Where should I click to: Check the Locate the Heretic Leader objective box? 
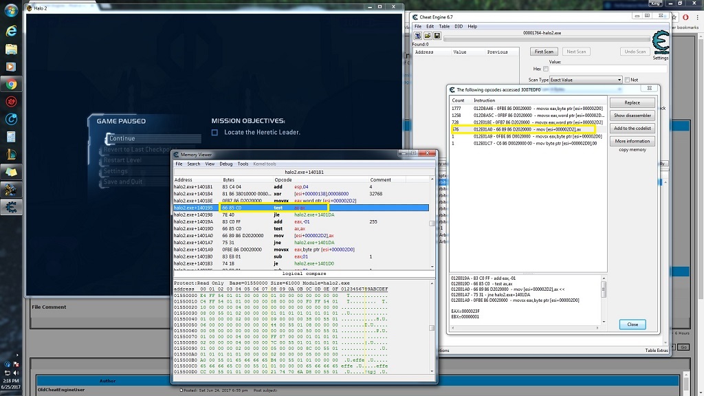point(214,133)
